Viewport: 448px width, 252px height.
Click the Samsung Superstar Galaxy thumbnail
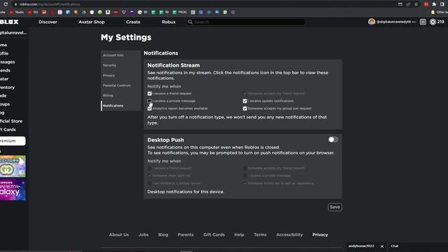(x=13, y=190)
